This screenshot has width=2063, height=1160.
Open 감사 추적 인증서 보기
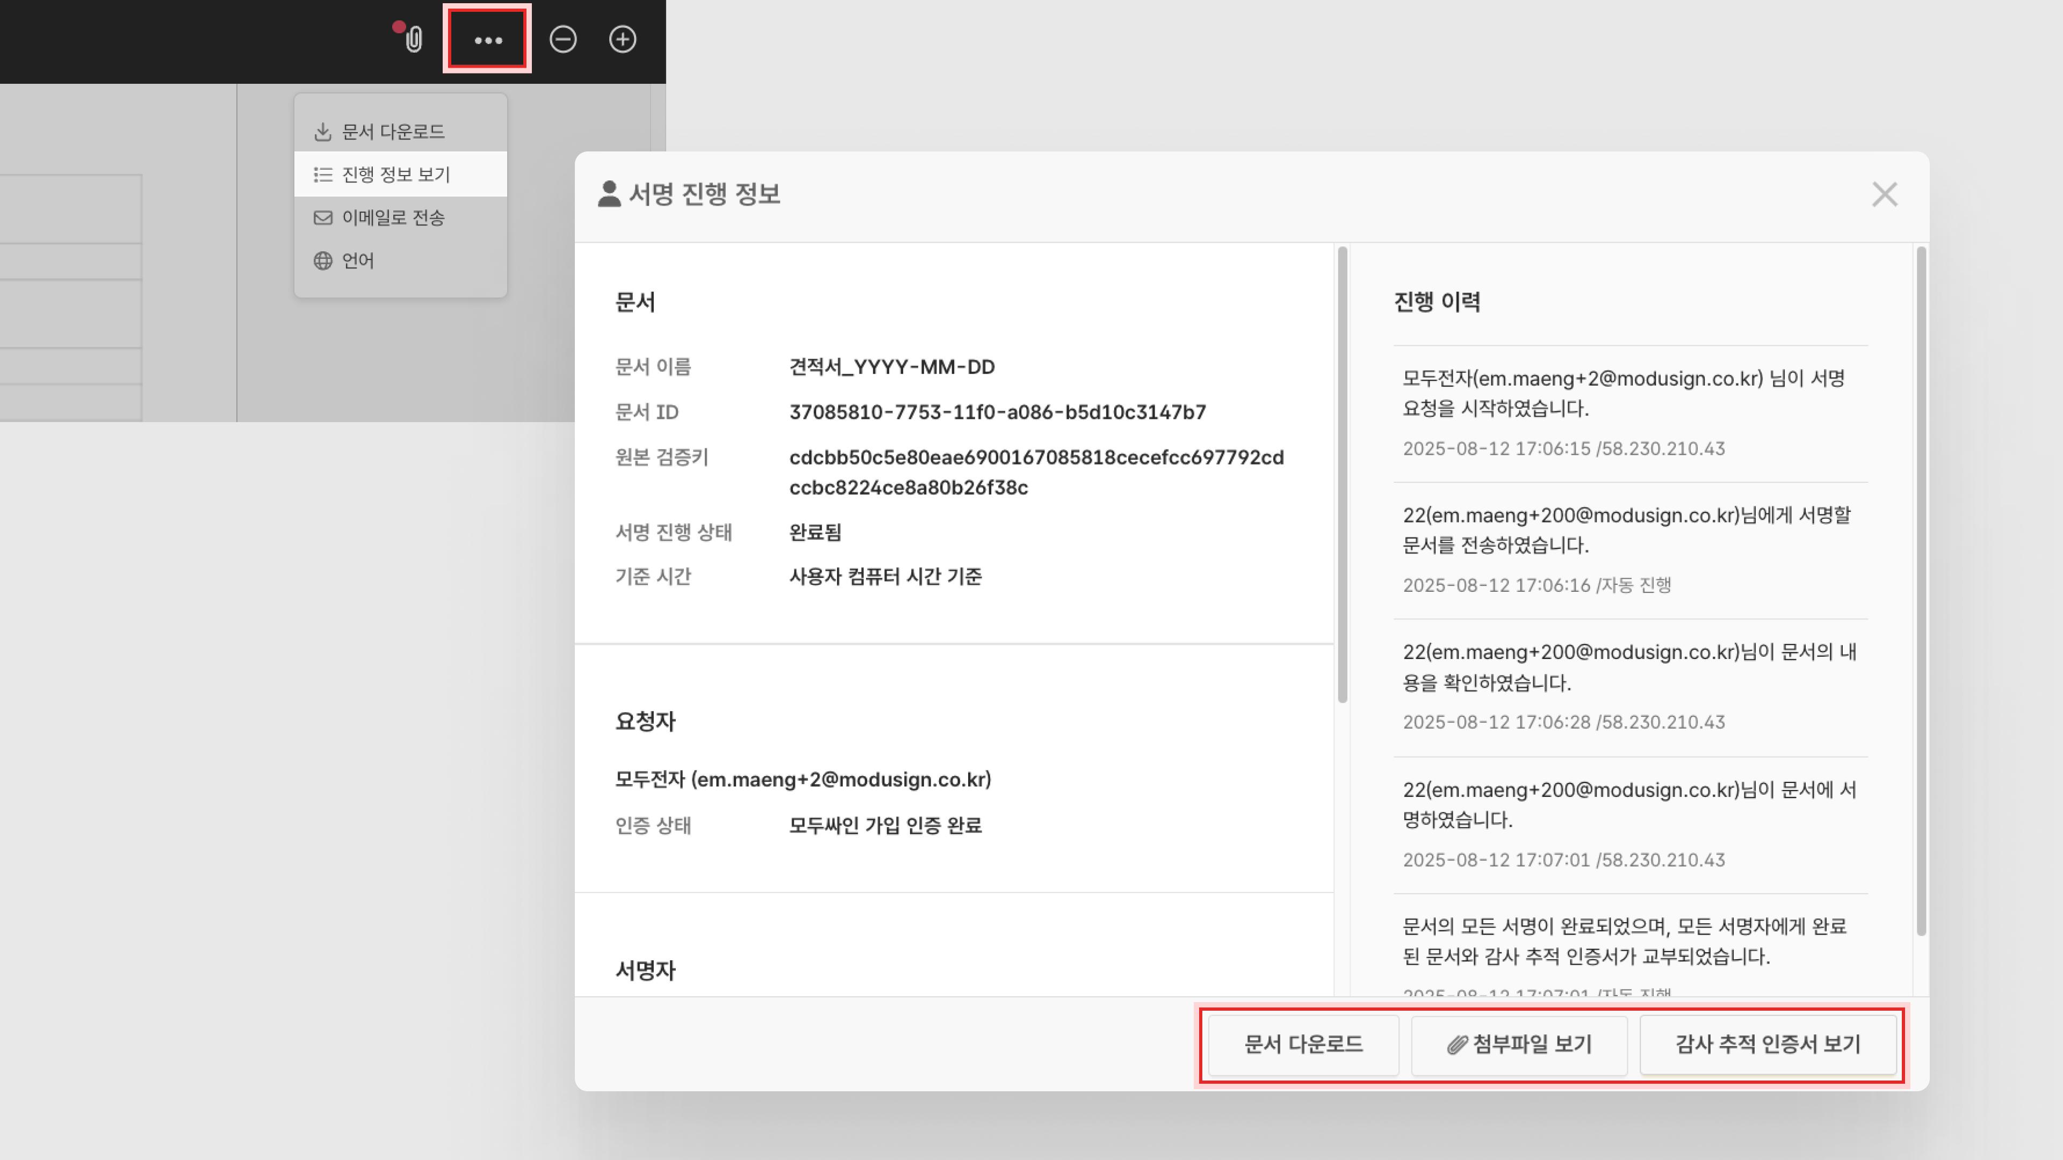1768,1044
